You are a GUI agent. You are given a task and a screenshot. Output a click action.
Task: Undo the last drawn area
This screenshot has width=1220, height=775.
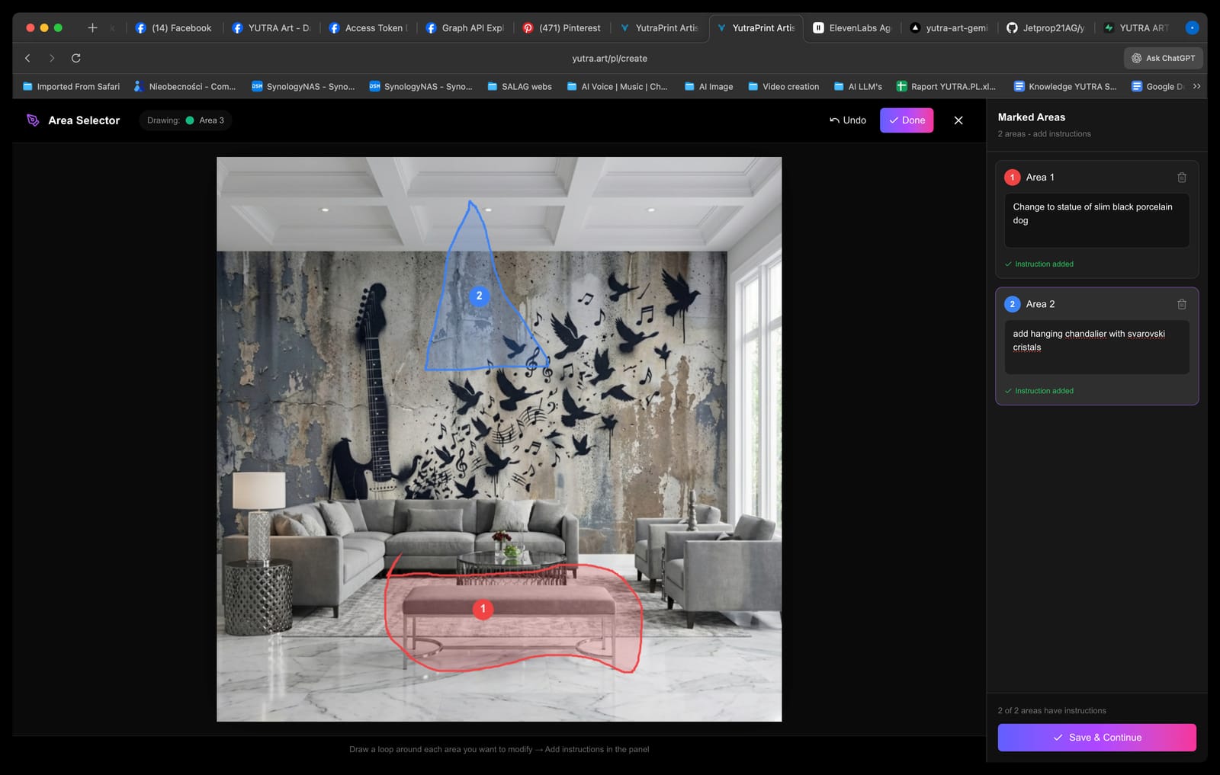[848, 120]
